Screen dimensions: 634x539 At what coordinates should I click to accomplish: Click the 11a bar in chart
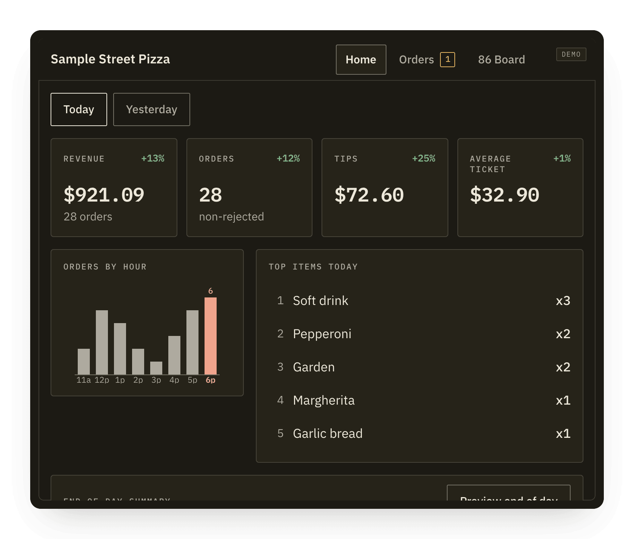point(84,362)
